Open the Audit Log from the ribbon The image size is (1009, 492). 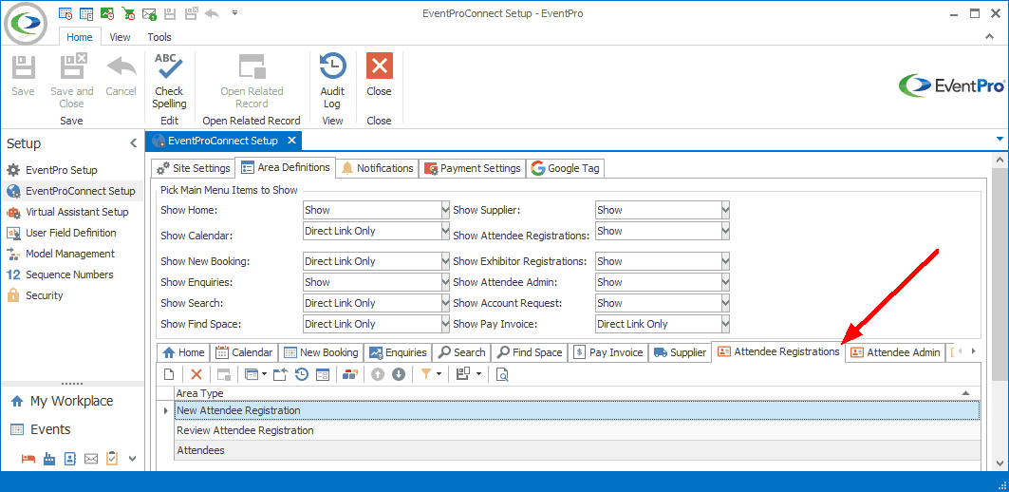click(x=332, y=81)
